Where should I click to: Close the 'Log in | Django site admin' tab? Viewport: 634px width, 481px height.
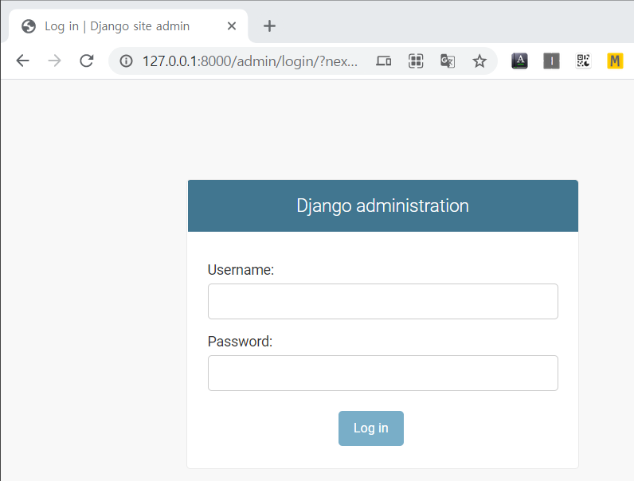232,26
